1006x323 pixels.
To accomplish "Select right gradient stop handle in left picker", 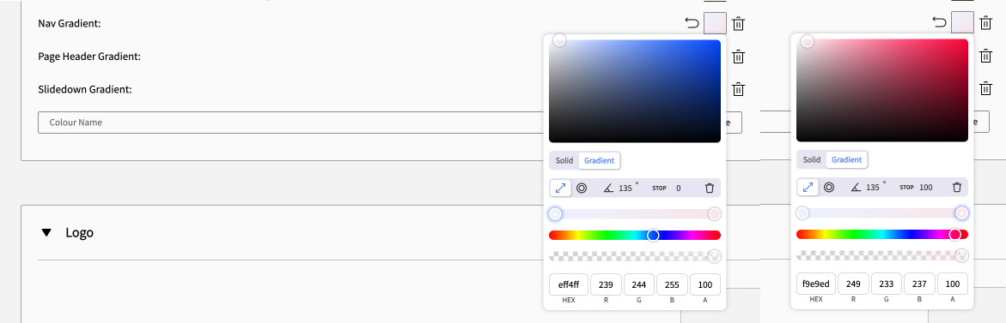I will (x=714, y=213).
